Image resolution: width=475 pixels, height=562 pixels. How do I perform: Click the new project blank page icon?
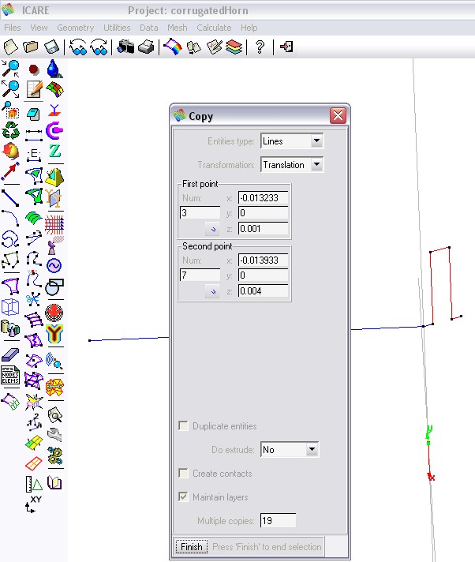10,47
